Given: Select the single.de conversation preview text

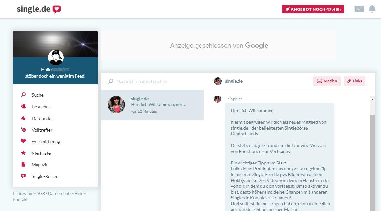Looking at the screenshot, I should (158, 104).
